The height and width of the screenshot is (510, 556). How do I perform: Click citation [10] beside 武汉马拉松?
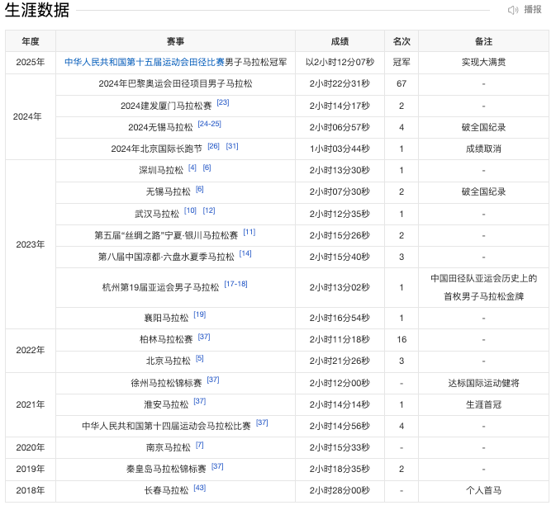190,210
